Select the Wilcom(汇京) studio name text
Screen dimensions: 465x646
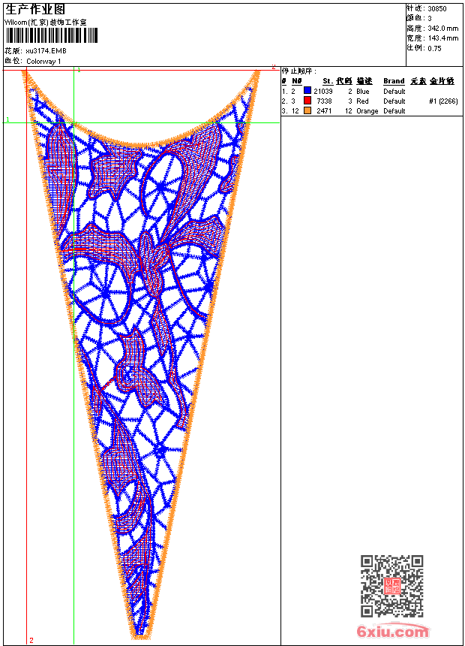(45, 23)
